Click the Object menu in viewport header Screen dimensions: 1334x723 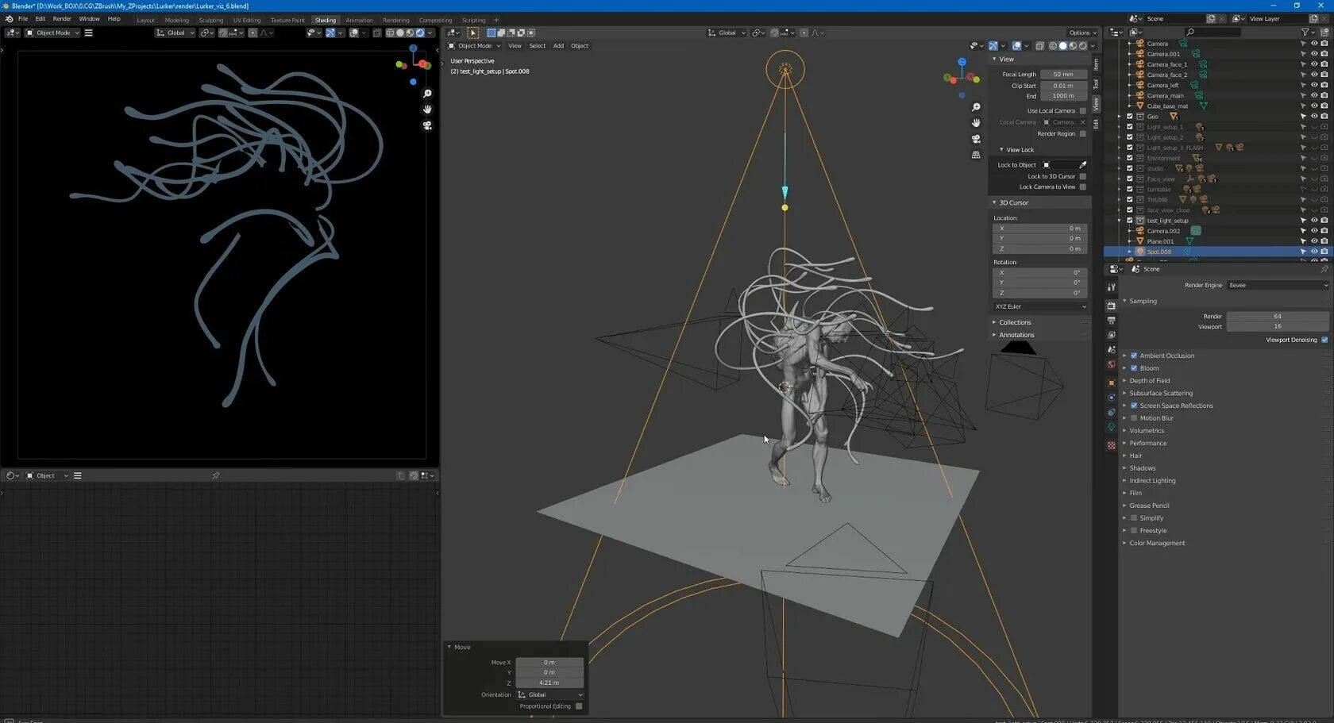tap(580, 46)
